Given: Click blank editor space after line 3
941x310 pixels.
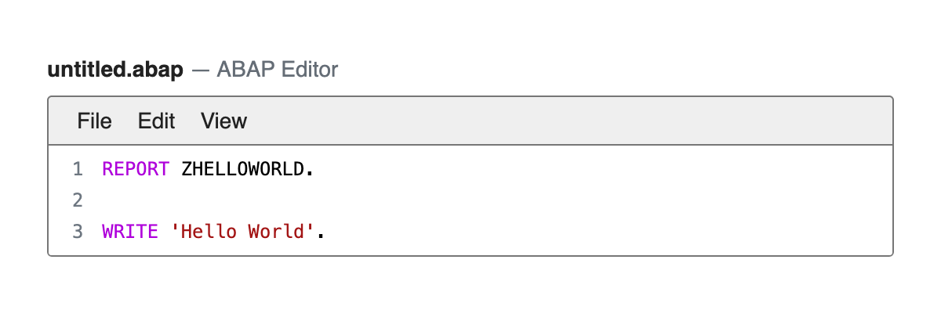Looking at the screenshot, I should coord(609,232).
